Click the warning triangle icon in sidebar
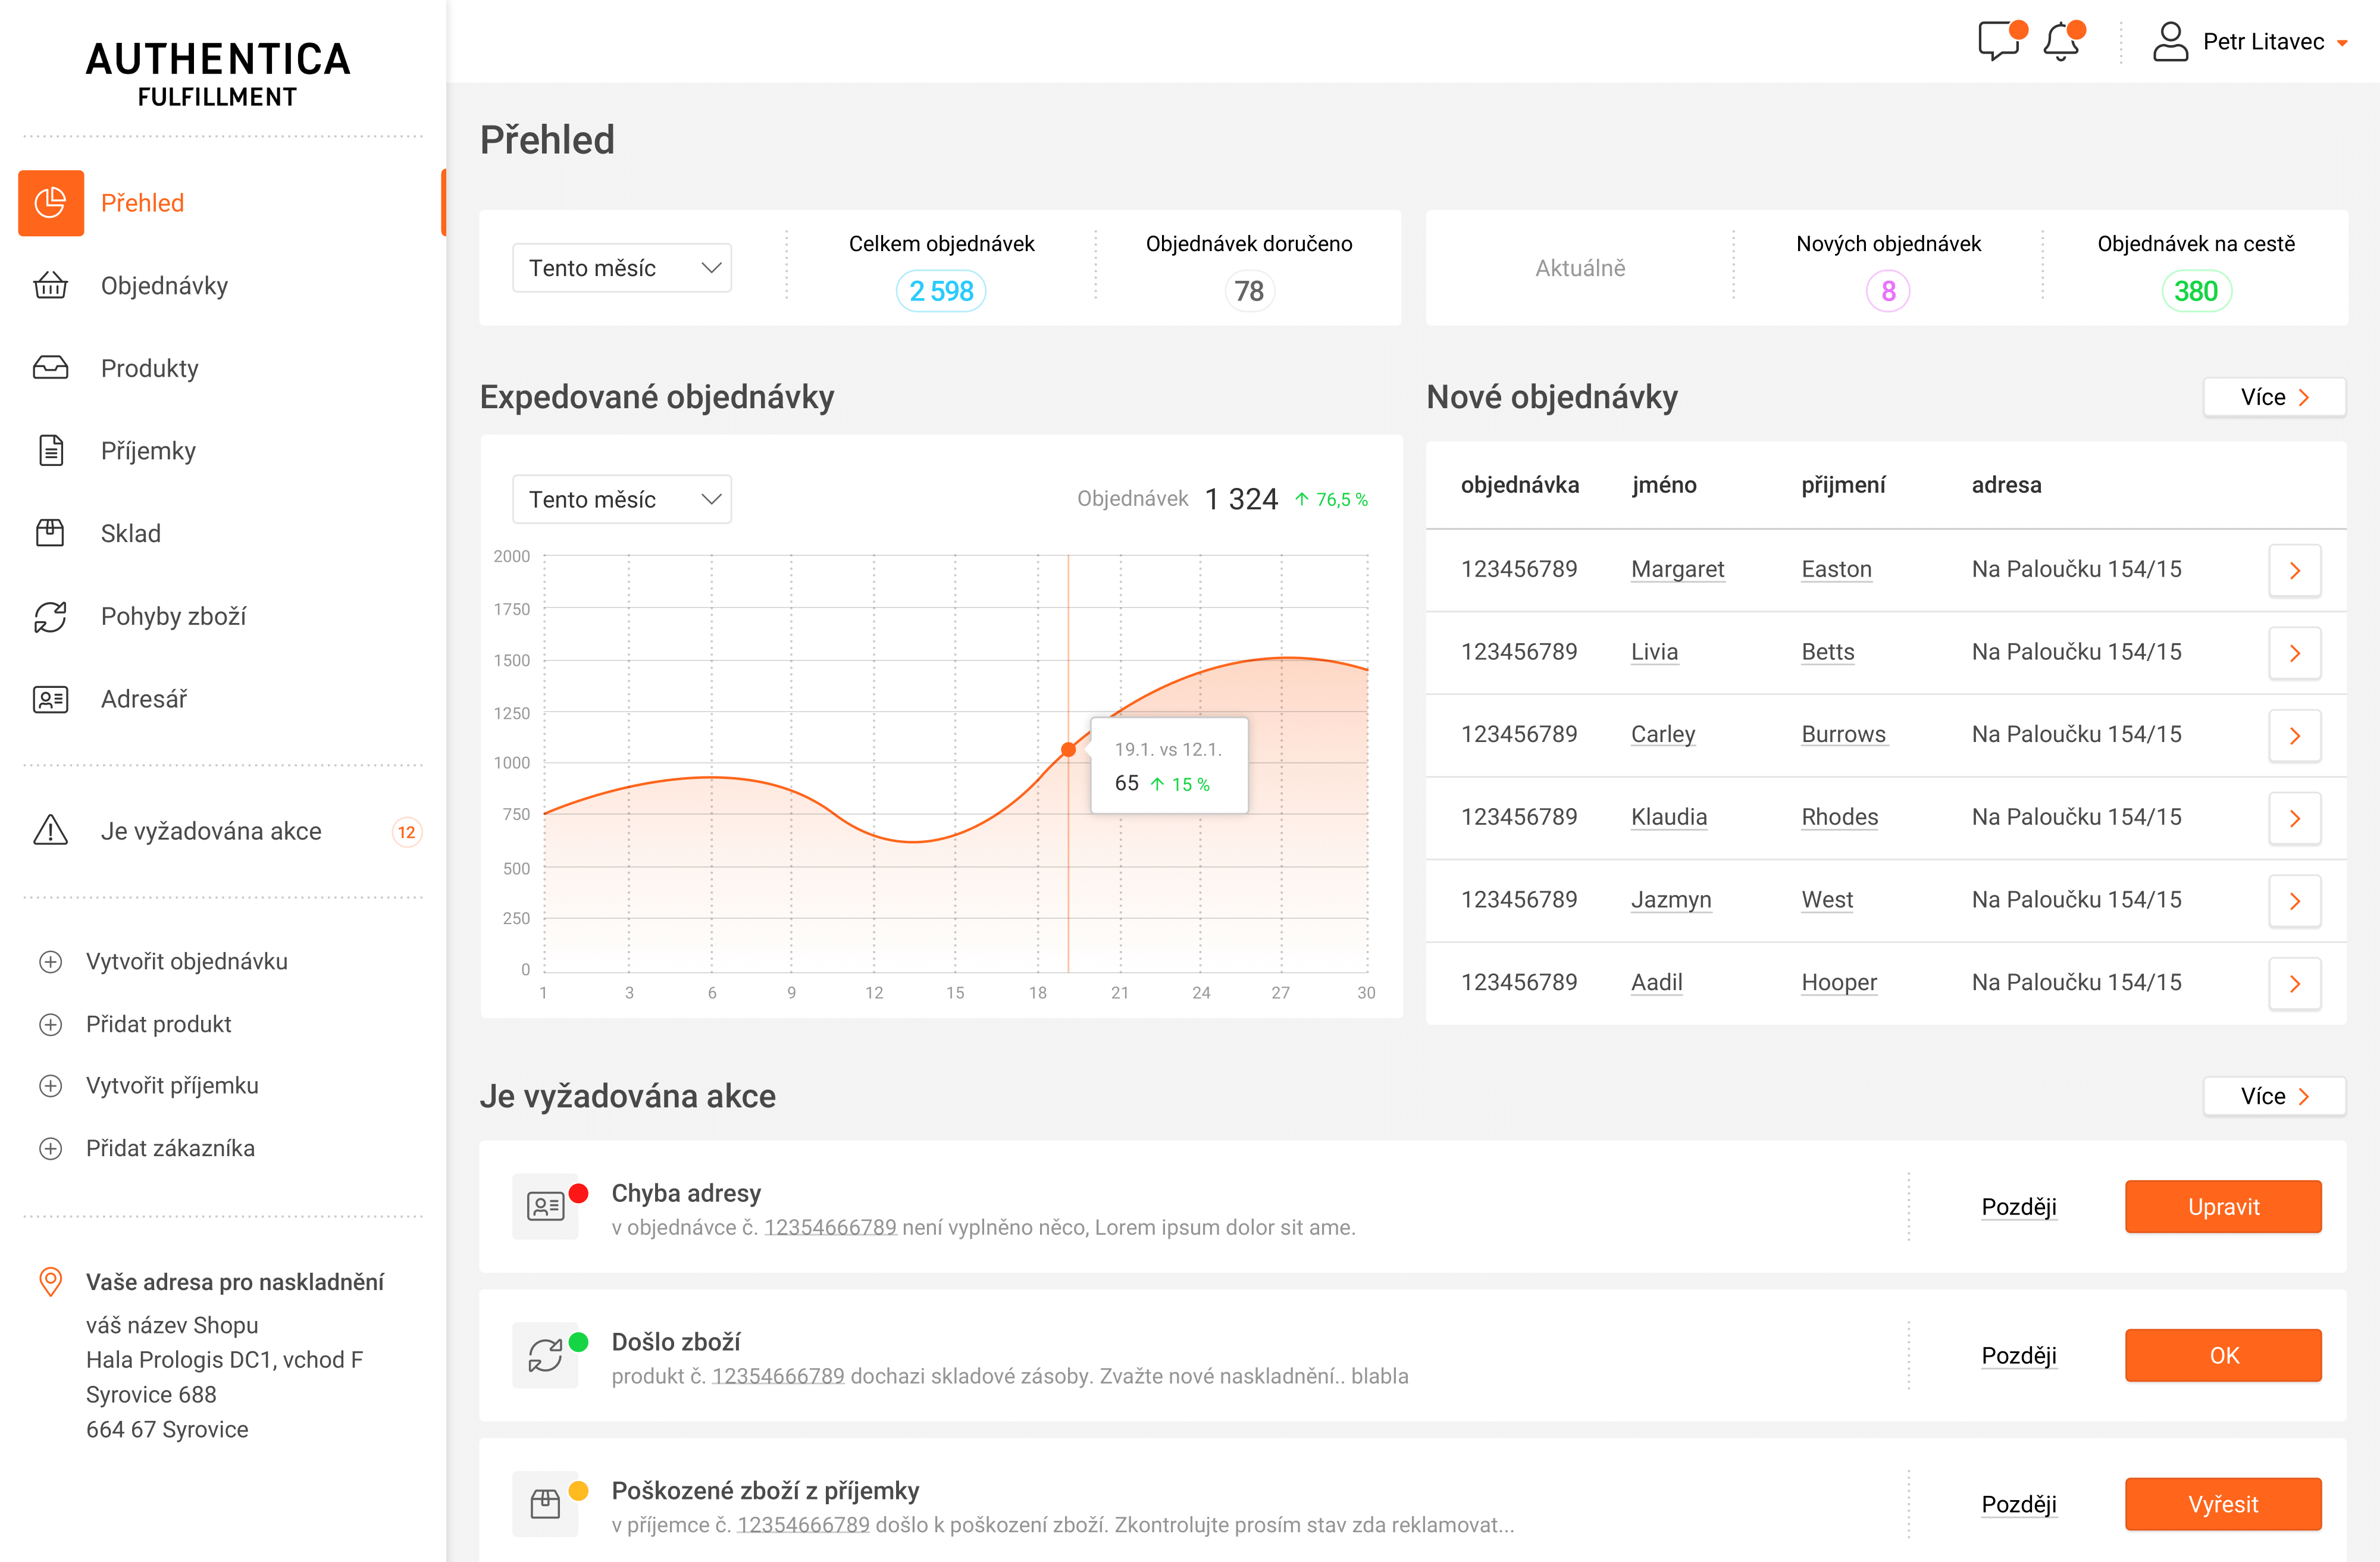The height and width of the screenshot is (1562, 2380). 51,830
